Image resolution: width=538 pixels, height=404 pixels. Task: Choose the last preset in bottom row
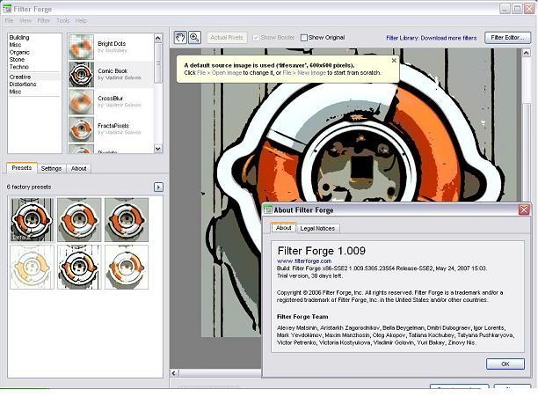[x=127, y=267]
